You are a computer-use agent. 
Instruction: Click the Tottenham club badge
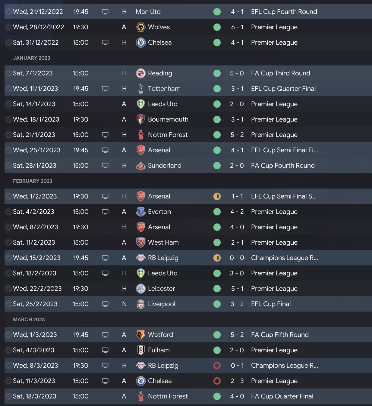[x=140, y=89]
